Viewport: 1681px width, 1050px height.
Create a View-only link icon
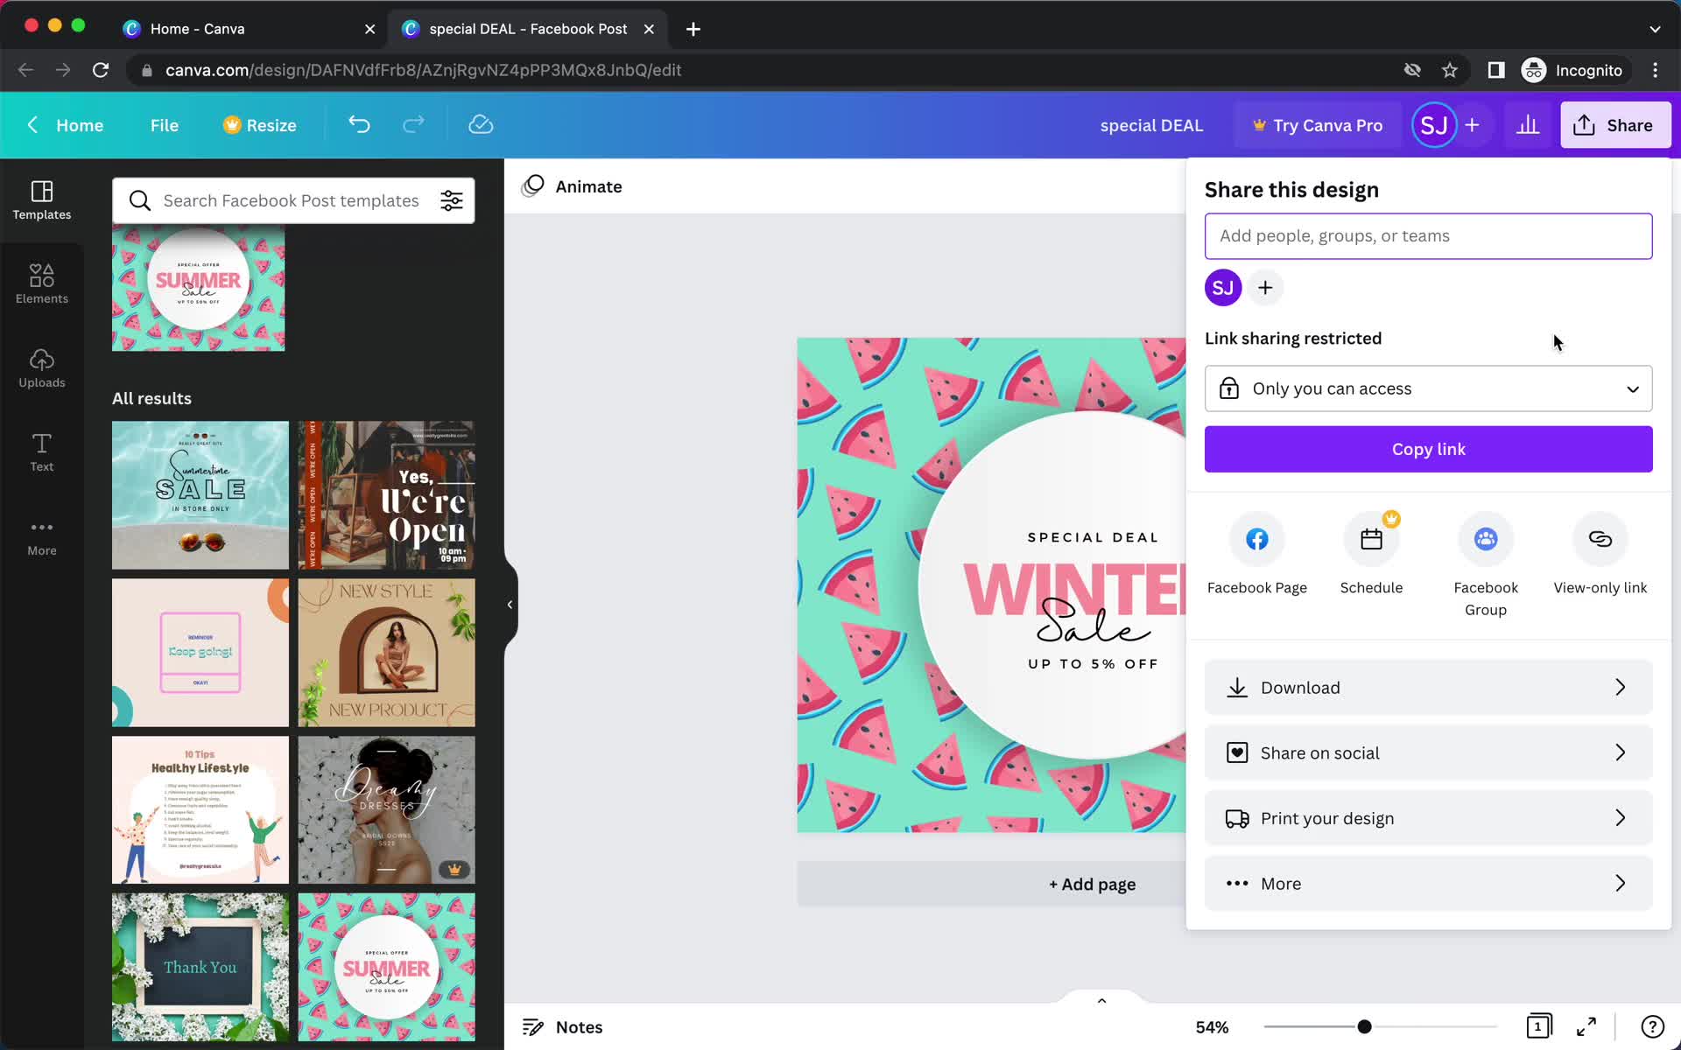point(1600,539)
